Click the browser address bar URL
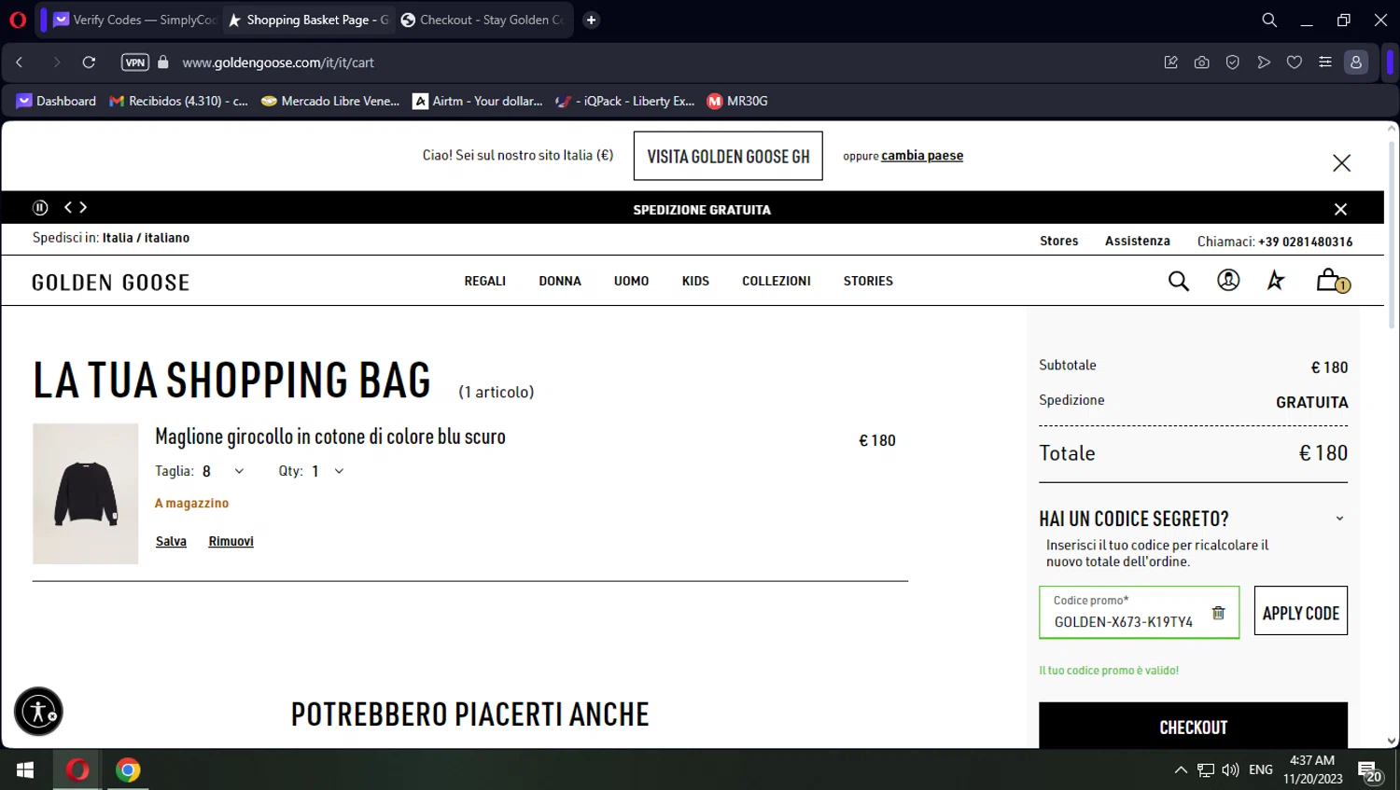 (x=278, y=62)
